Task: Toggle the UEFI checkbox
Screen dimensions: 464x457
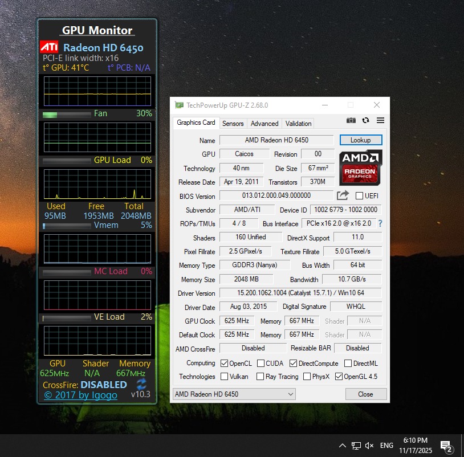Action: [x=359, y=196]
